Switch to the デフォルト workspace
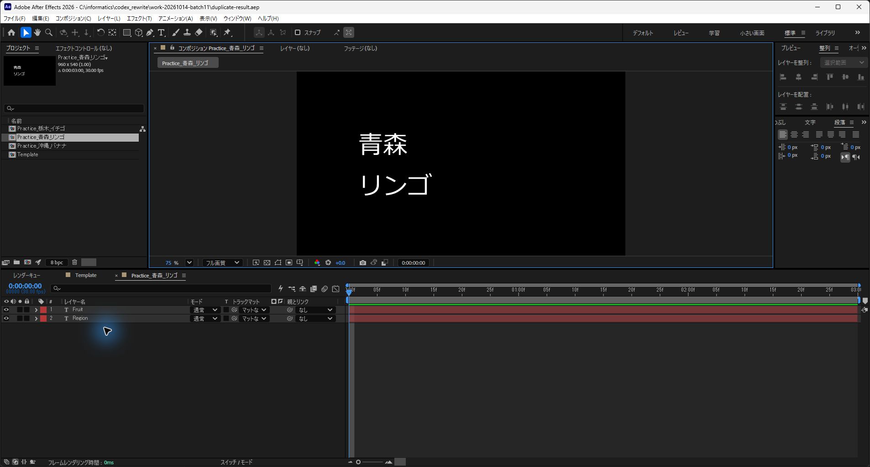870x467 pixels. pyautogui.click(x=643, y=33)
